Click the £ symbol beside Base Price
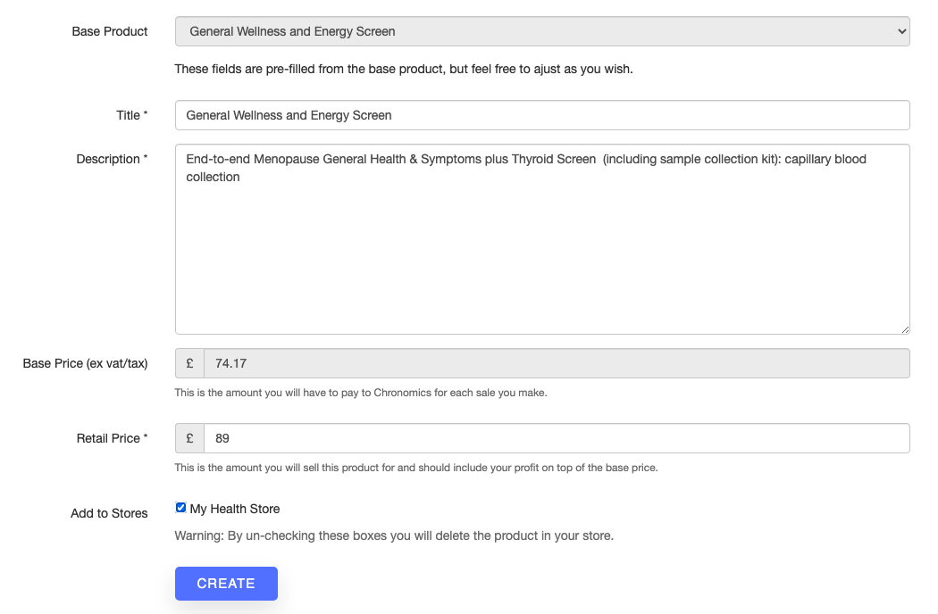 pyautogui.click(x=189, y=363)
